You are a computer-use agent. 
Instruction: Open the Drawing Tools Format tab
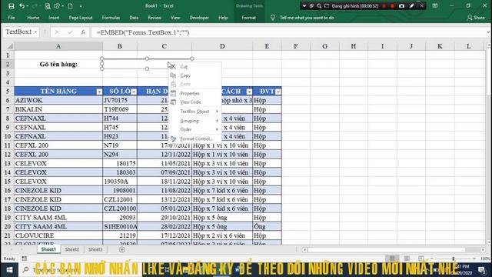coord(248,18)
